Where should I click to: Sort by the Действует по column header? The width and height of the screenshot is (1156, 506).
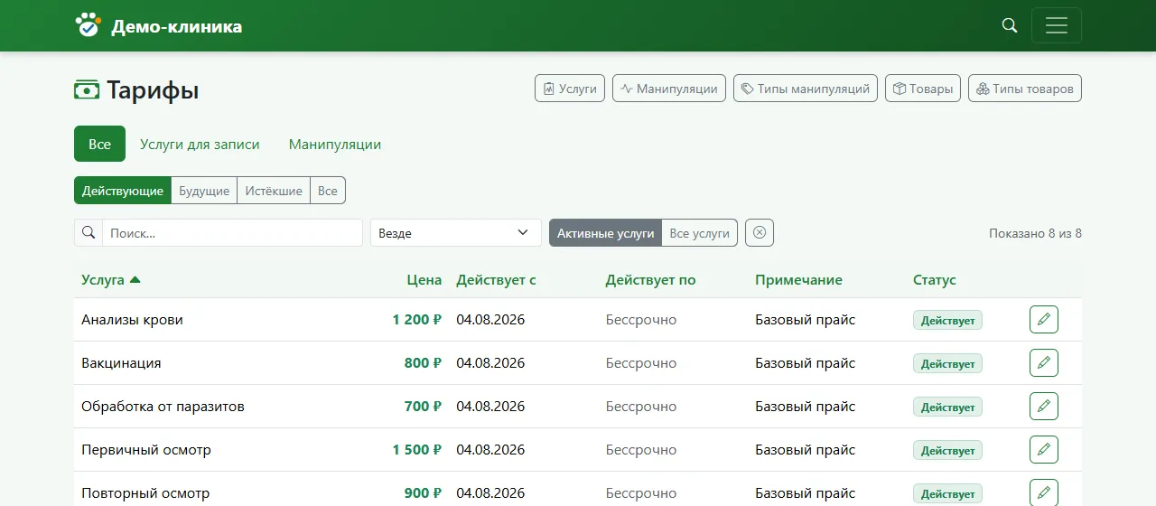click(x=650, y=280)
